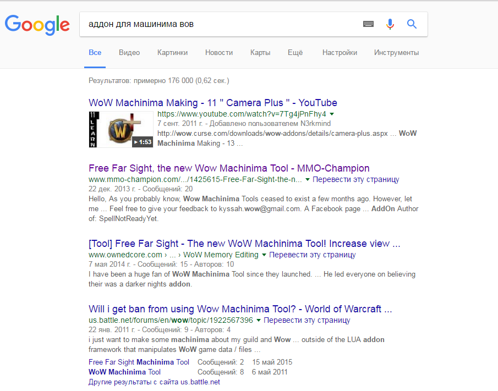Expand arrow next to the YouTube URL

point(332,114)
